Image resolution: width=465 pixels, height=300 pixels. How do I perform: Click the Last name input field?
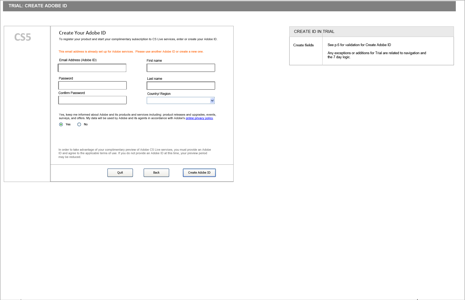point(181,86)
